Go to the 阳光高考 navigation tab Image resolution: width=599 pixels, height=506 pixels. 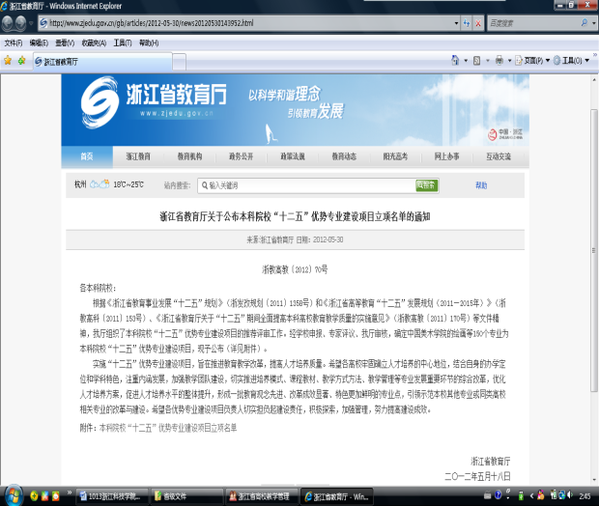click(x=395, y=156)
